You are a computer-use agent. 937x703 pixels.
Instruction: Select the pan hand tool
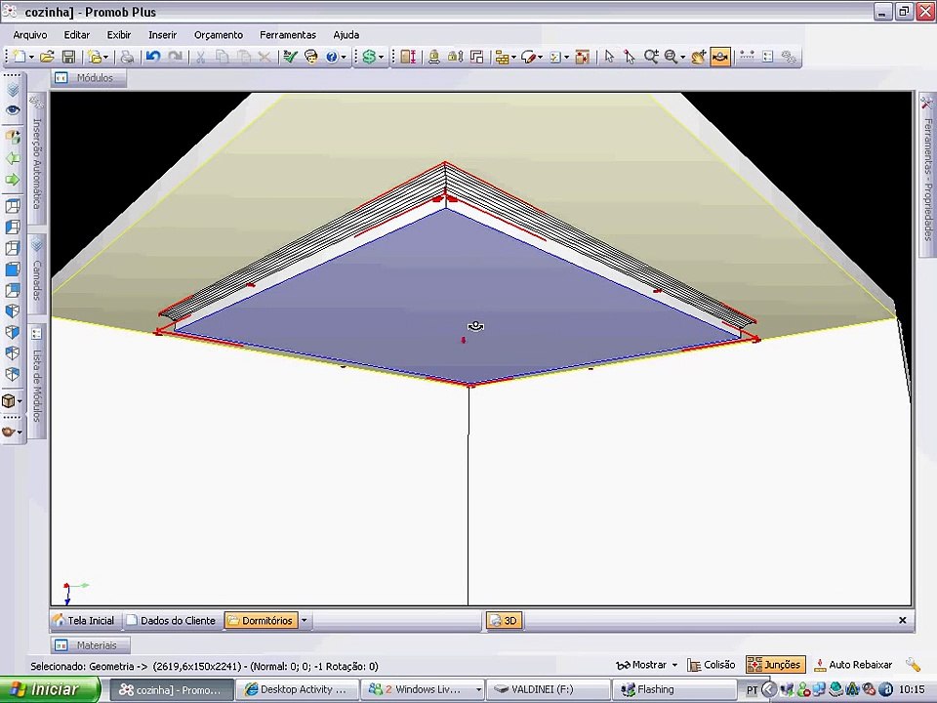coord(699,57)
